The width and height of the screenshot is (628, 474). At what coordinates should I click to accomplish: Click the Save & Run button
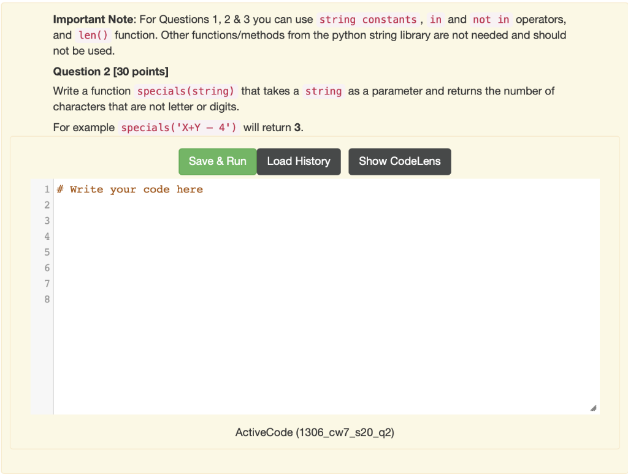pos(217,161)
